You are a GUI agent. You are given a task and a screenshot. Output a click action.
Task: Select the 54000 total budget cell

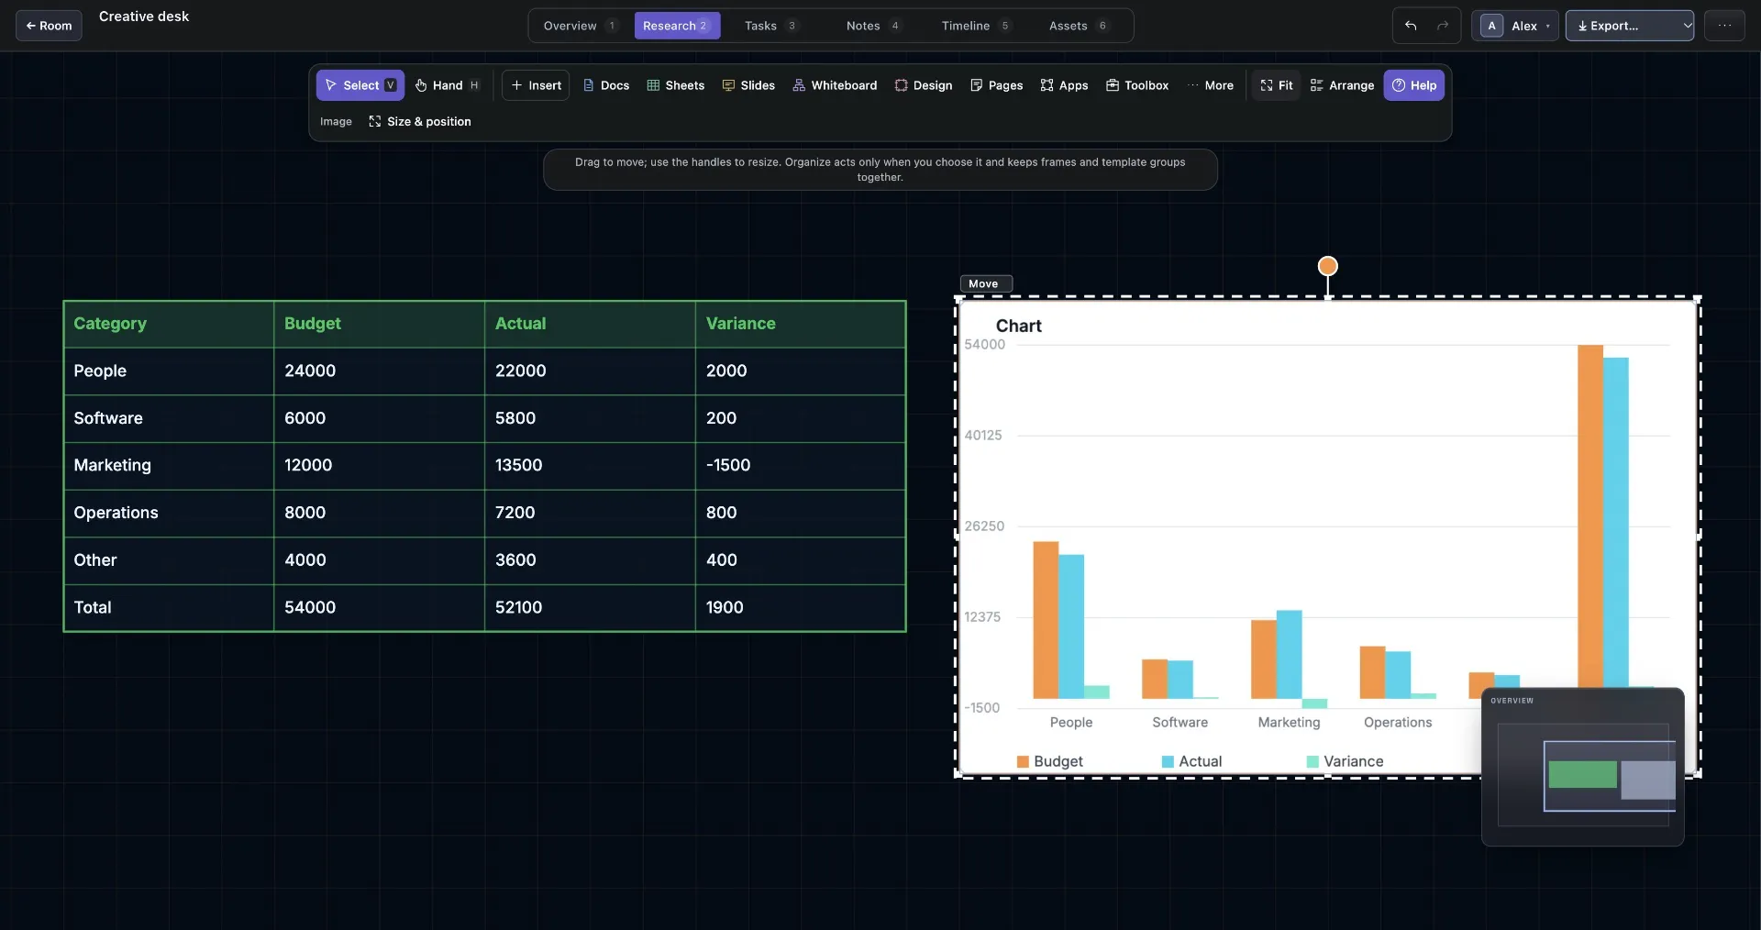click(x=379, y=608)
